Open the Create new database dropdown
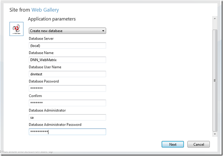 point(67,31)
